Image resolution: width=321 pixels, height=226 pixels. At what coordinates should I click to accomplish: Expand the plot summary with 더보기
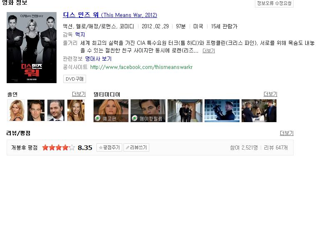pos(209,51)
